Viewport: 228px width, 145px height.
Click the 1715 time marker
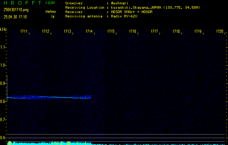click(111, 32)
